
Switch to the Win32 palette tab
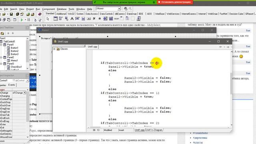point(71,14)
